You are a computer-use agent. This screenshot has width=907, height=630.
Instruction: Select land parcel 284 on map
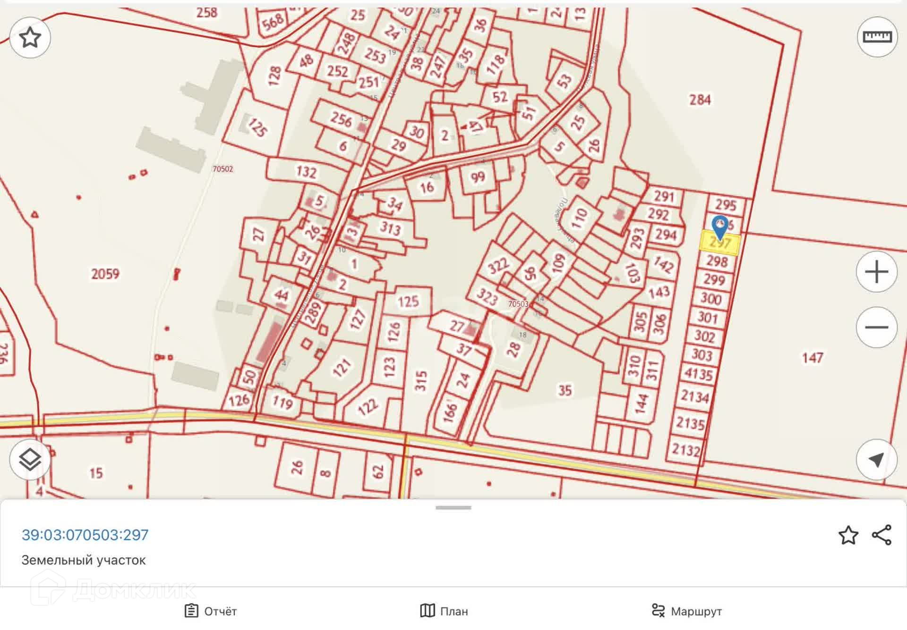(x=699, y=100)
